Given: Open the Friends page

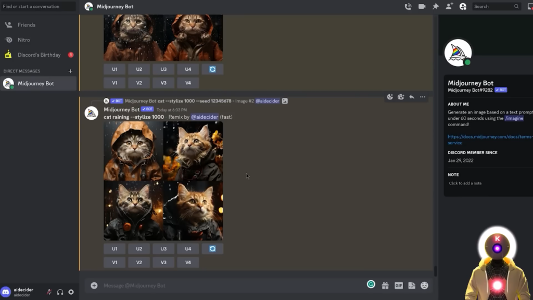Looking at the screenshot, I should pos(39,25).
